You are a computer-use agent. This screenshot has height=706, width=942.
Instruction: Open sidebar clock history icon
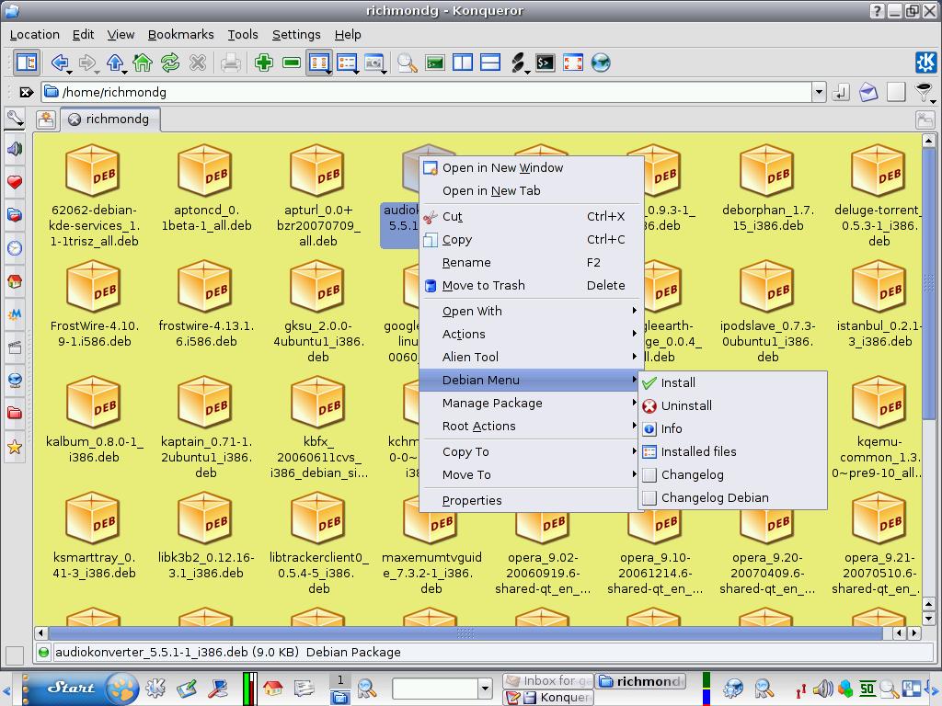(15, 248)
